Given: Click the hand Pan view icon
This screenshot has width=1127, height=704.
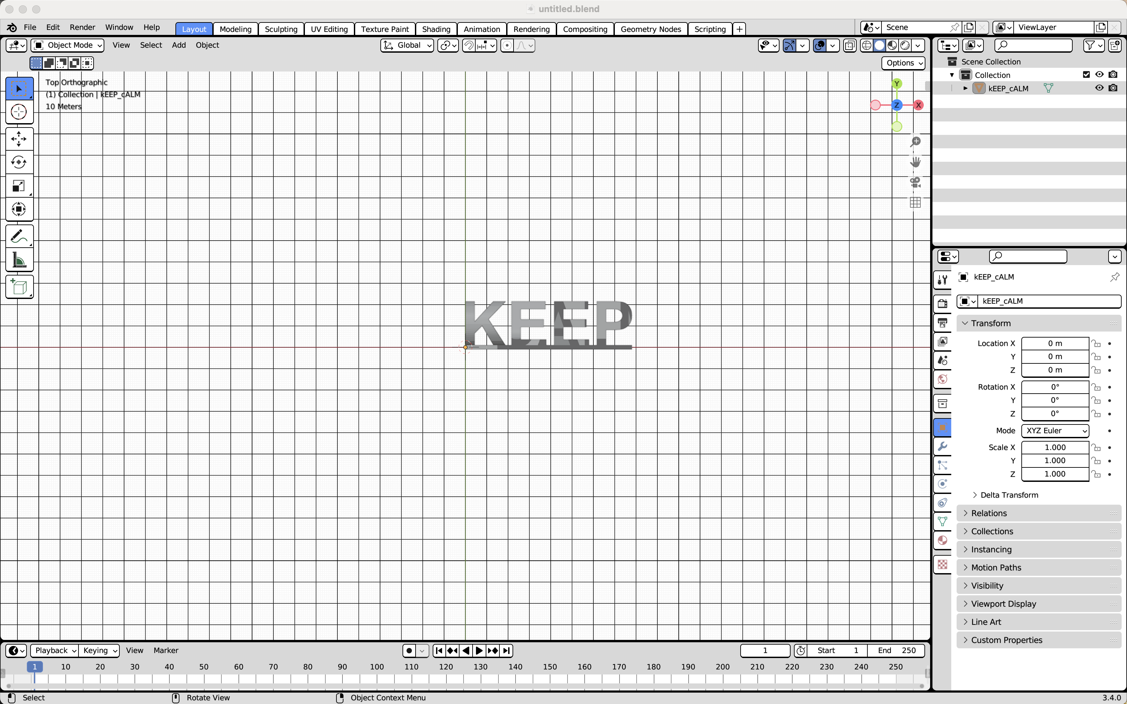Looking at the screenshot, I should click(x=915, y=162).
